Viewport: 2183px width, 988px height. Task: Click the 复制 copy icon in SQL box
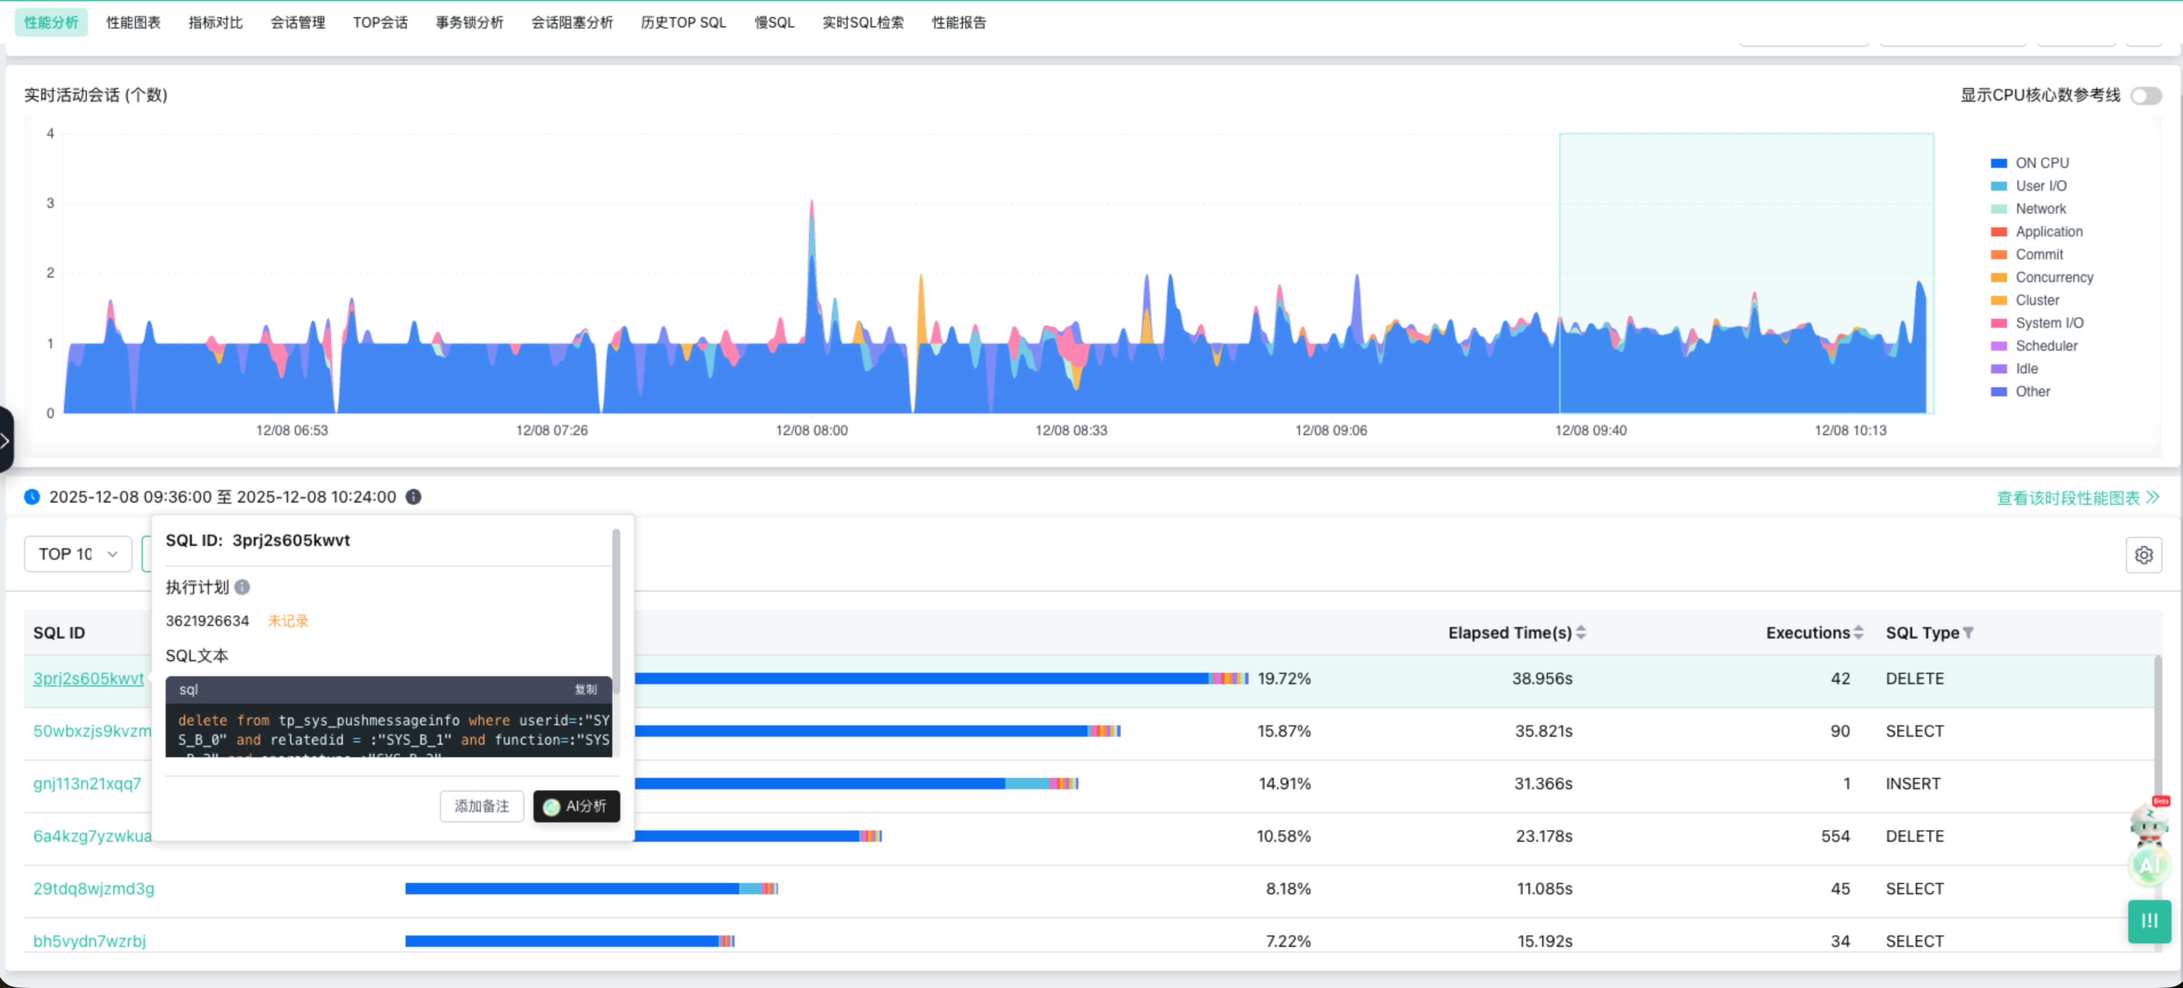coord(585,690)
